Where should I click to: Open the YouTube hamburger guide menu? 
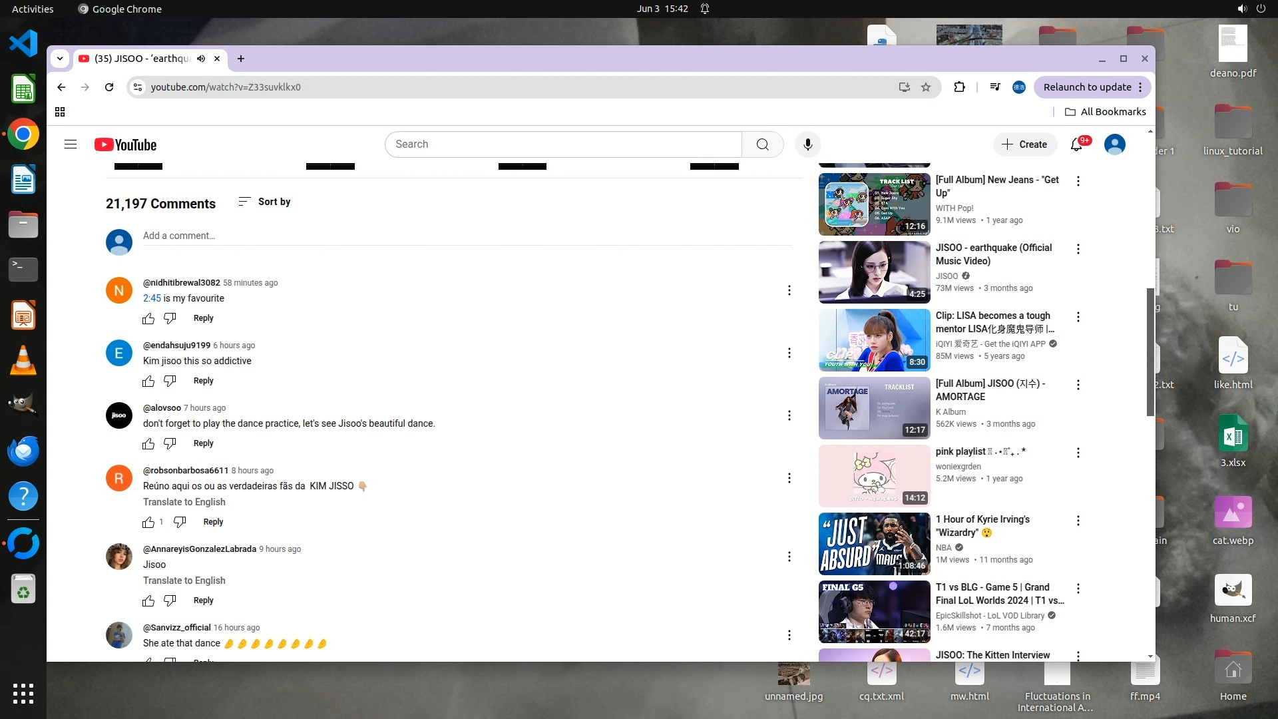click(x=71, y=144)
